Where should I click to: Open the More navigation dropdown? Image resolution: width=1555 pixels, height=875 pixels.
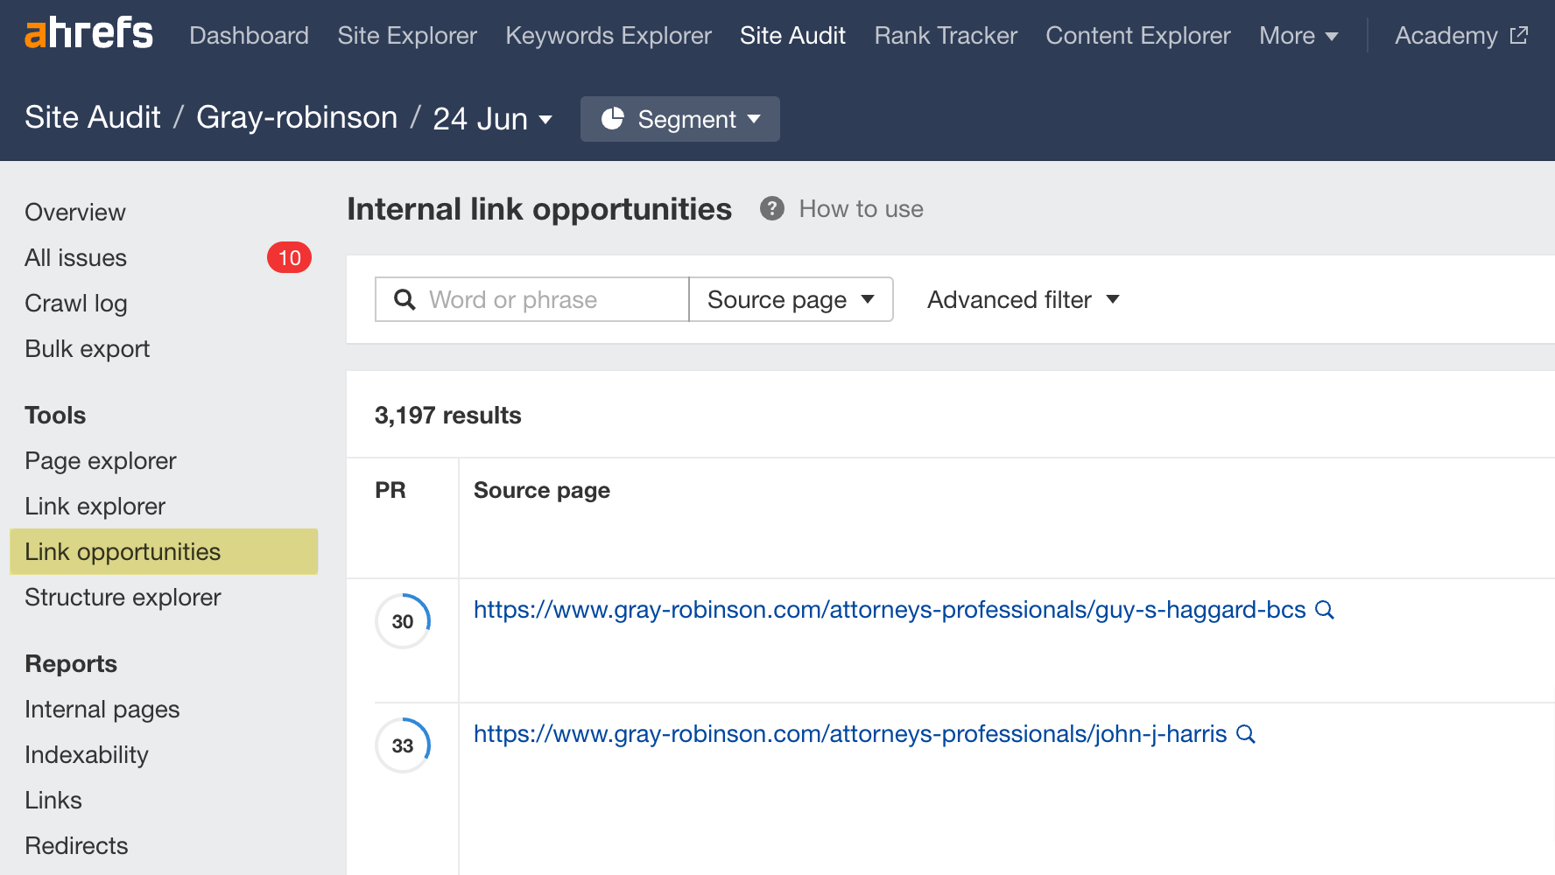[1299, 35]
